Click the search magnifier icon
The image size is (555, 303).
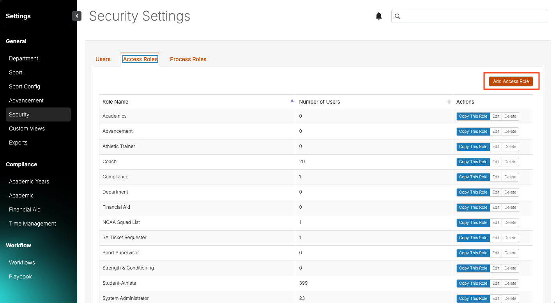click(x=398, y=16)
